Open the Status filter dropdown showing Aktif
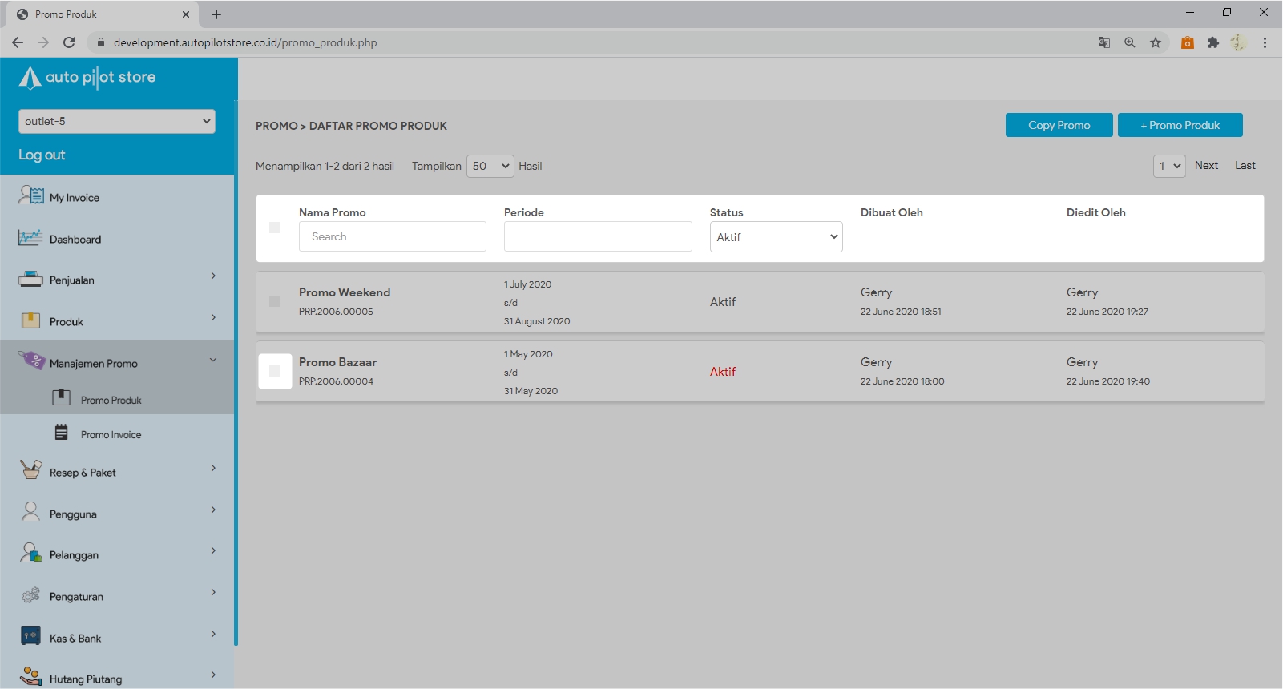The width and height of the screenshot is (1283, 689). pos(775,237)
